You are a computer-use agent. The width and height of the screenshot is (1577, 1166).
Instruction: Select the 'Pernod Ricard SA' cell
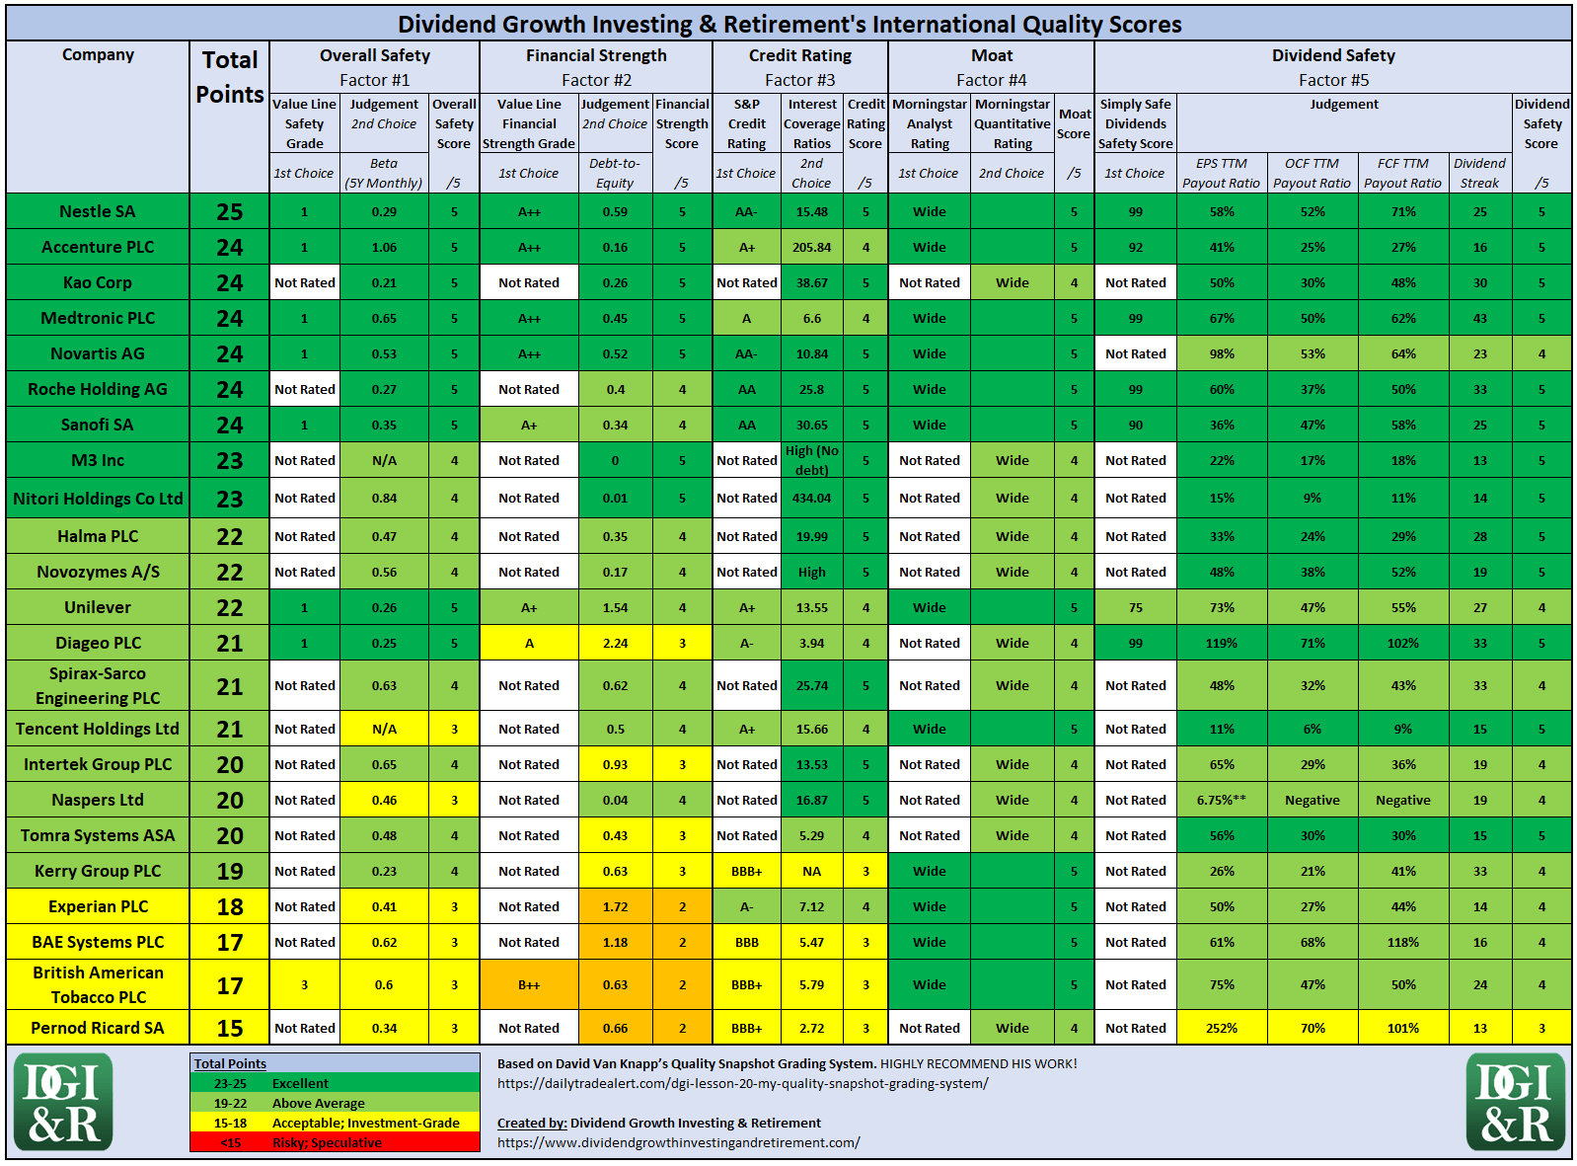pos(98,1028)
